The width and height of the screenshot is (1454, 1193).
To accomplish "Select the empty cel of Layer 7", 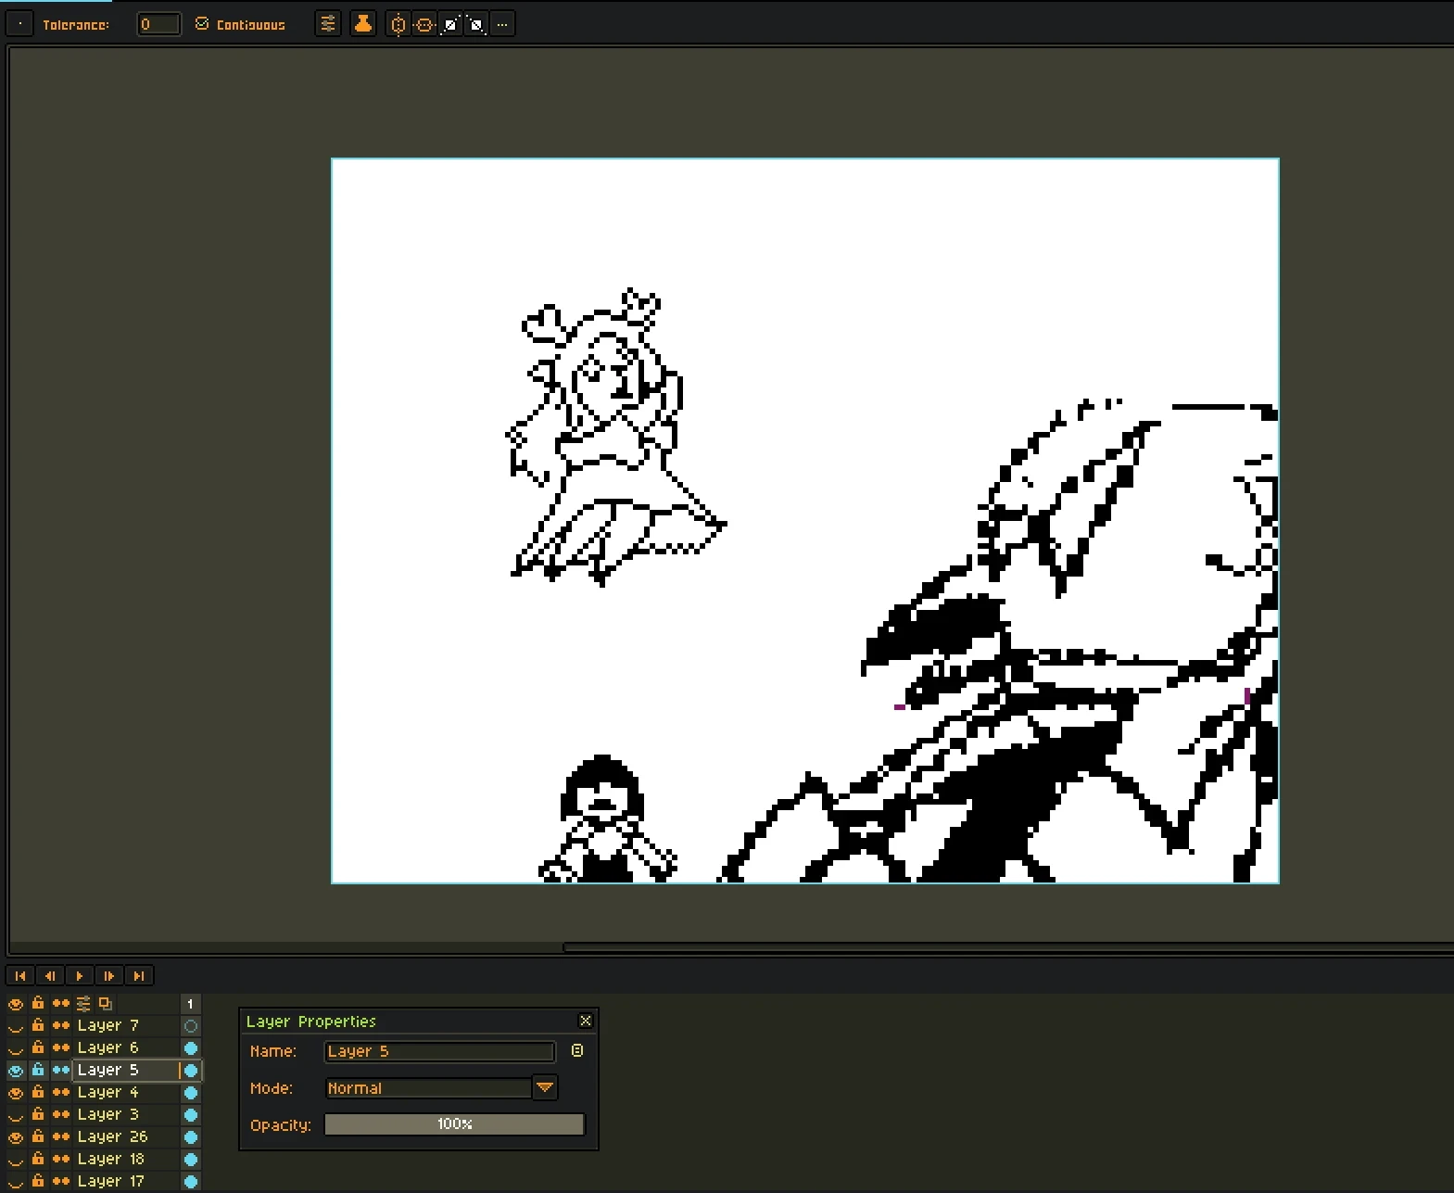I will point(191,1026).
